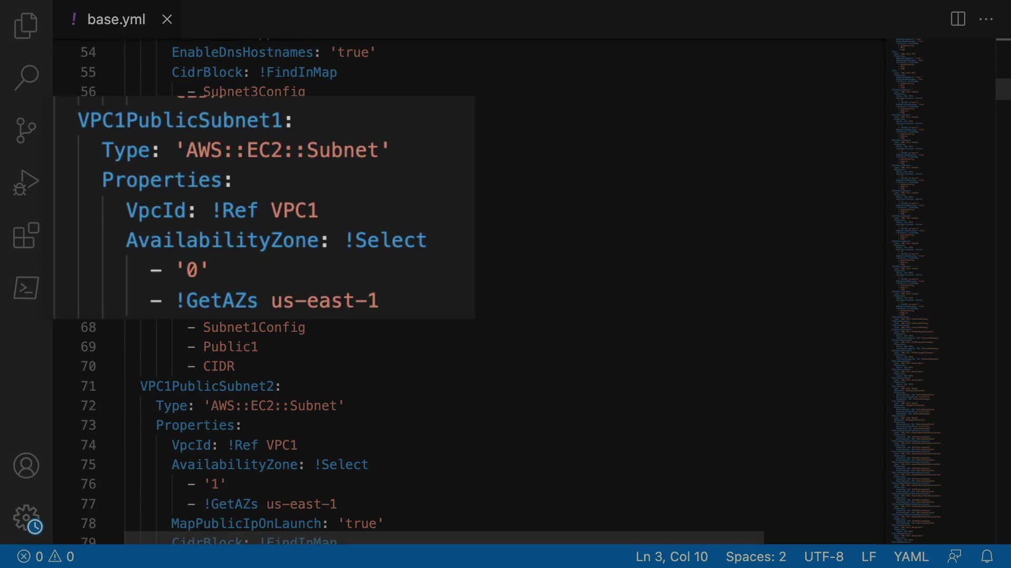Open the terminal panel icon in sidebar
Image resolution: width=1011 pixels, height=568 pixels.
[26, 288]
